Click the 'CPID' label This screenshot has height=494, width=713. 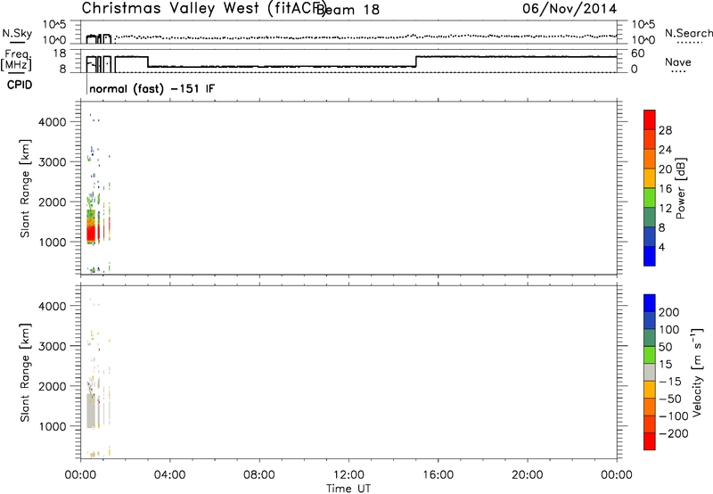point(20,85)
